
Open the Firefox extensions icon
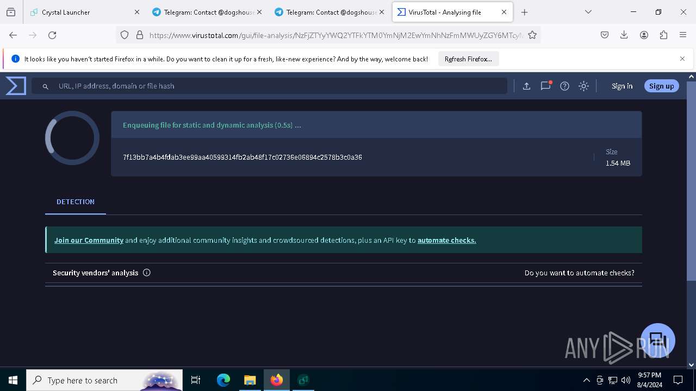coord(663,35)
